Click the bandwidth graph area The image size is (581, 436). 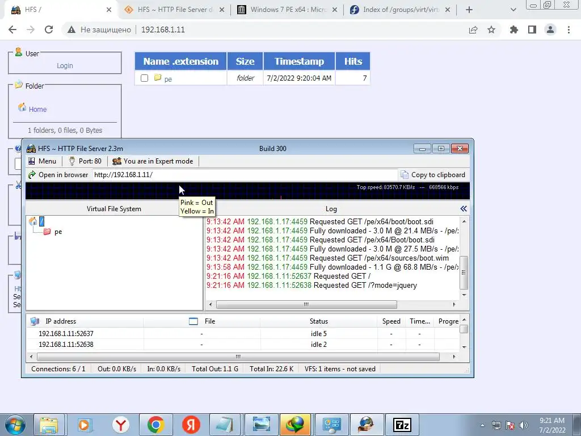(247, 191)
